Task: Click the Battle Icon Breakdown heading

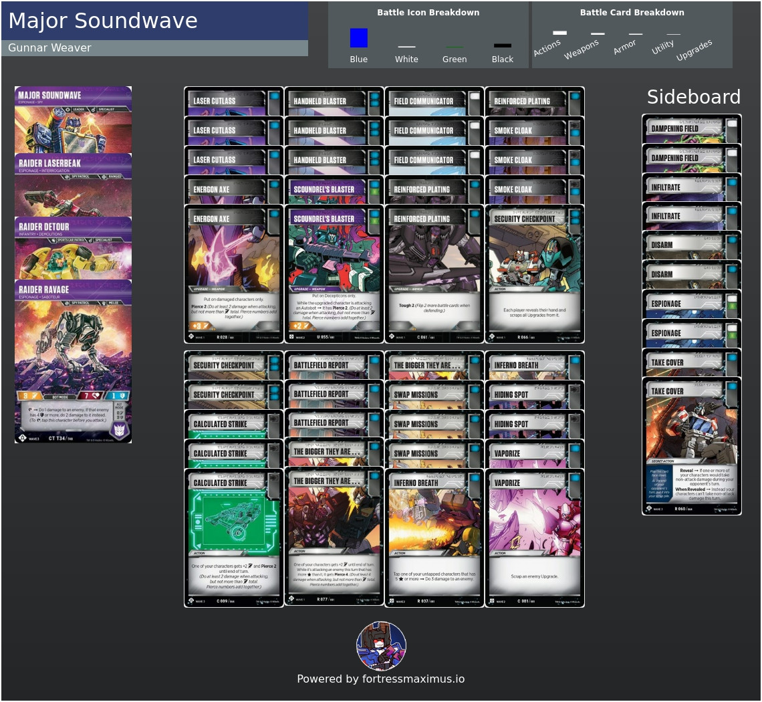Action: (x=428, y=13)
